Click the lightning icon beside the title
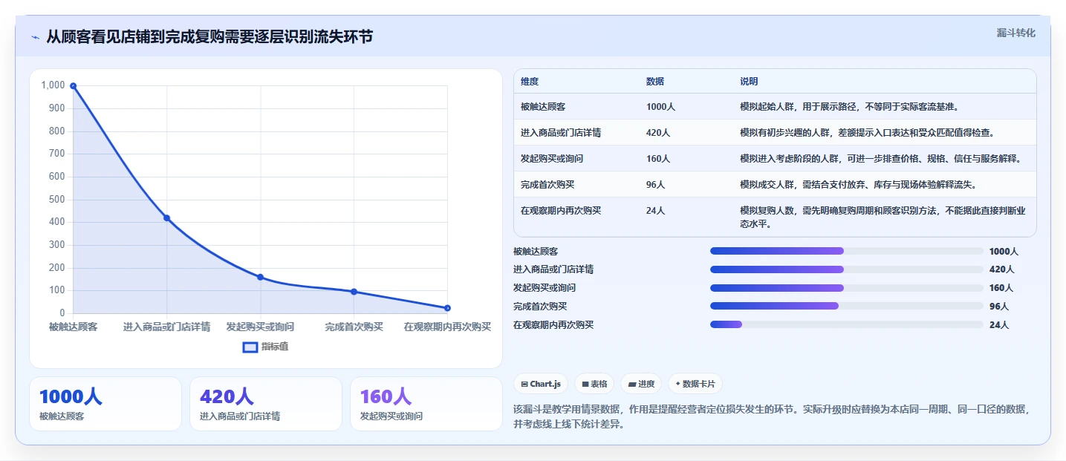This screenshot has height=461, width=1066. point(35,37)
